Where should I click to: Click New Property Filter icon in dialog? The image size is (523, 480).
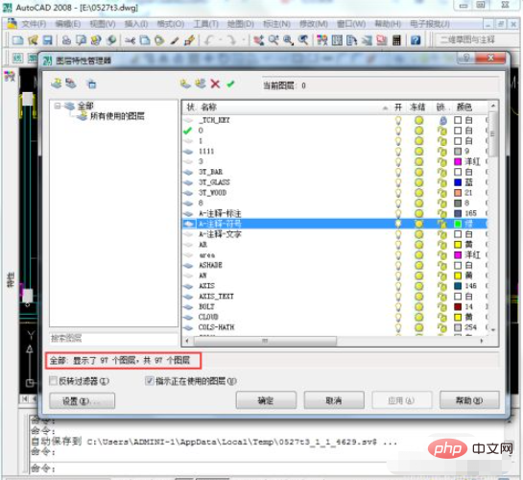pos(57,84)
